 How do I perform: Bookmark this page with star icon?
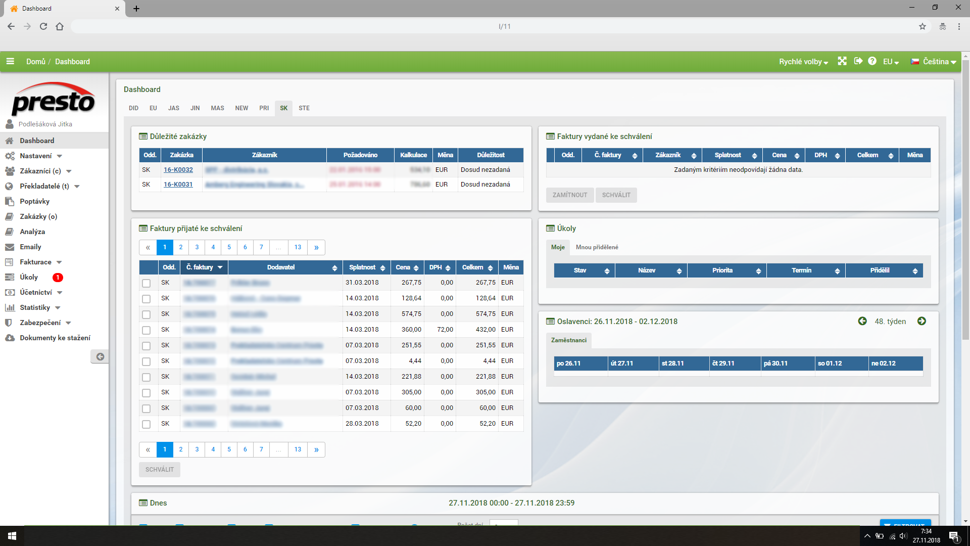coord(923,26)
